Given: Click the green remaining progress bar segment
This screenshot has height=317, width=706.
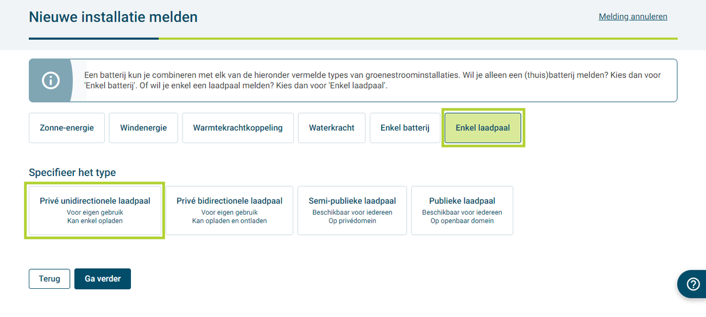Looking at the screenshot, I should point(418,38).
